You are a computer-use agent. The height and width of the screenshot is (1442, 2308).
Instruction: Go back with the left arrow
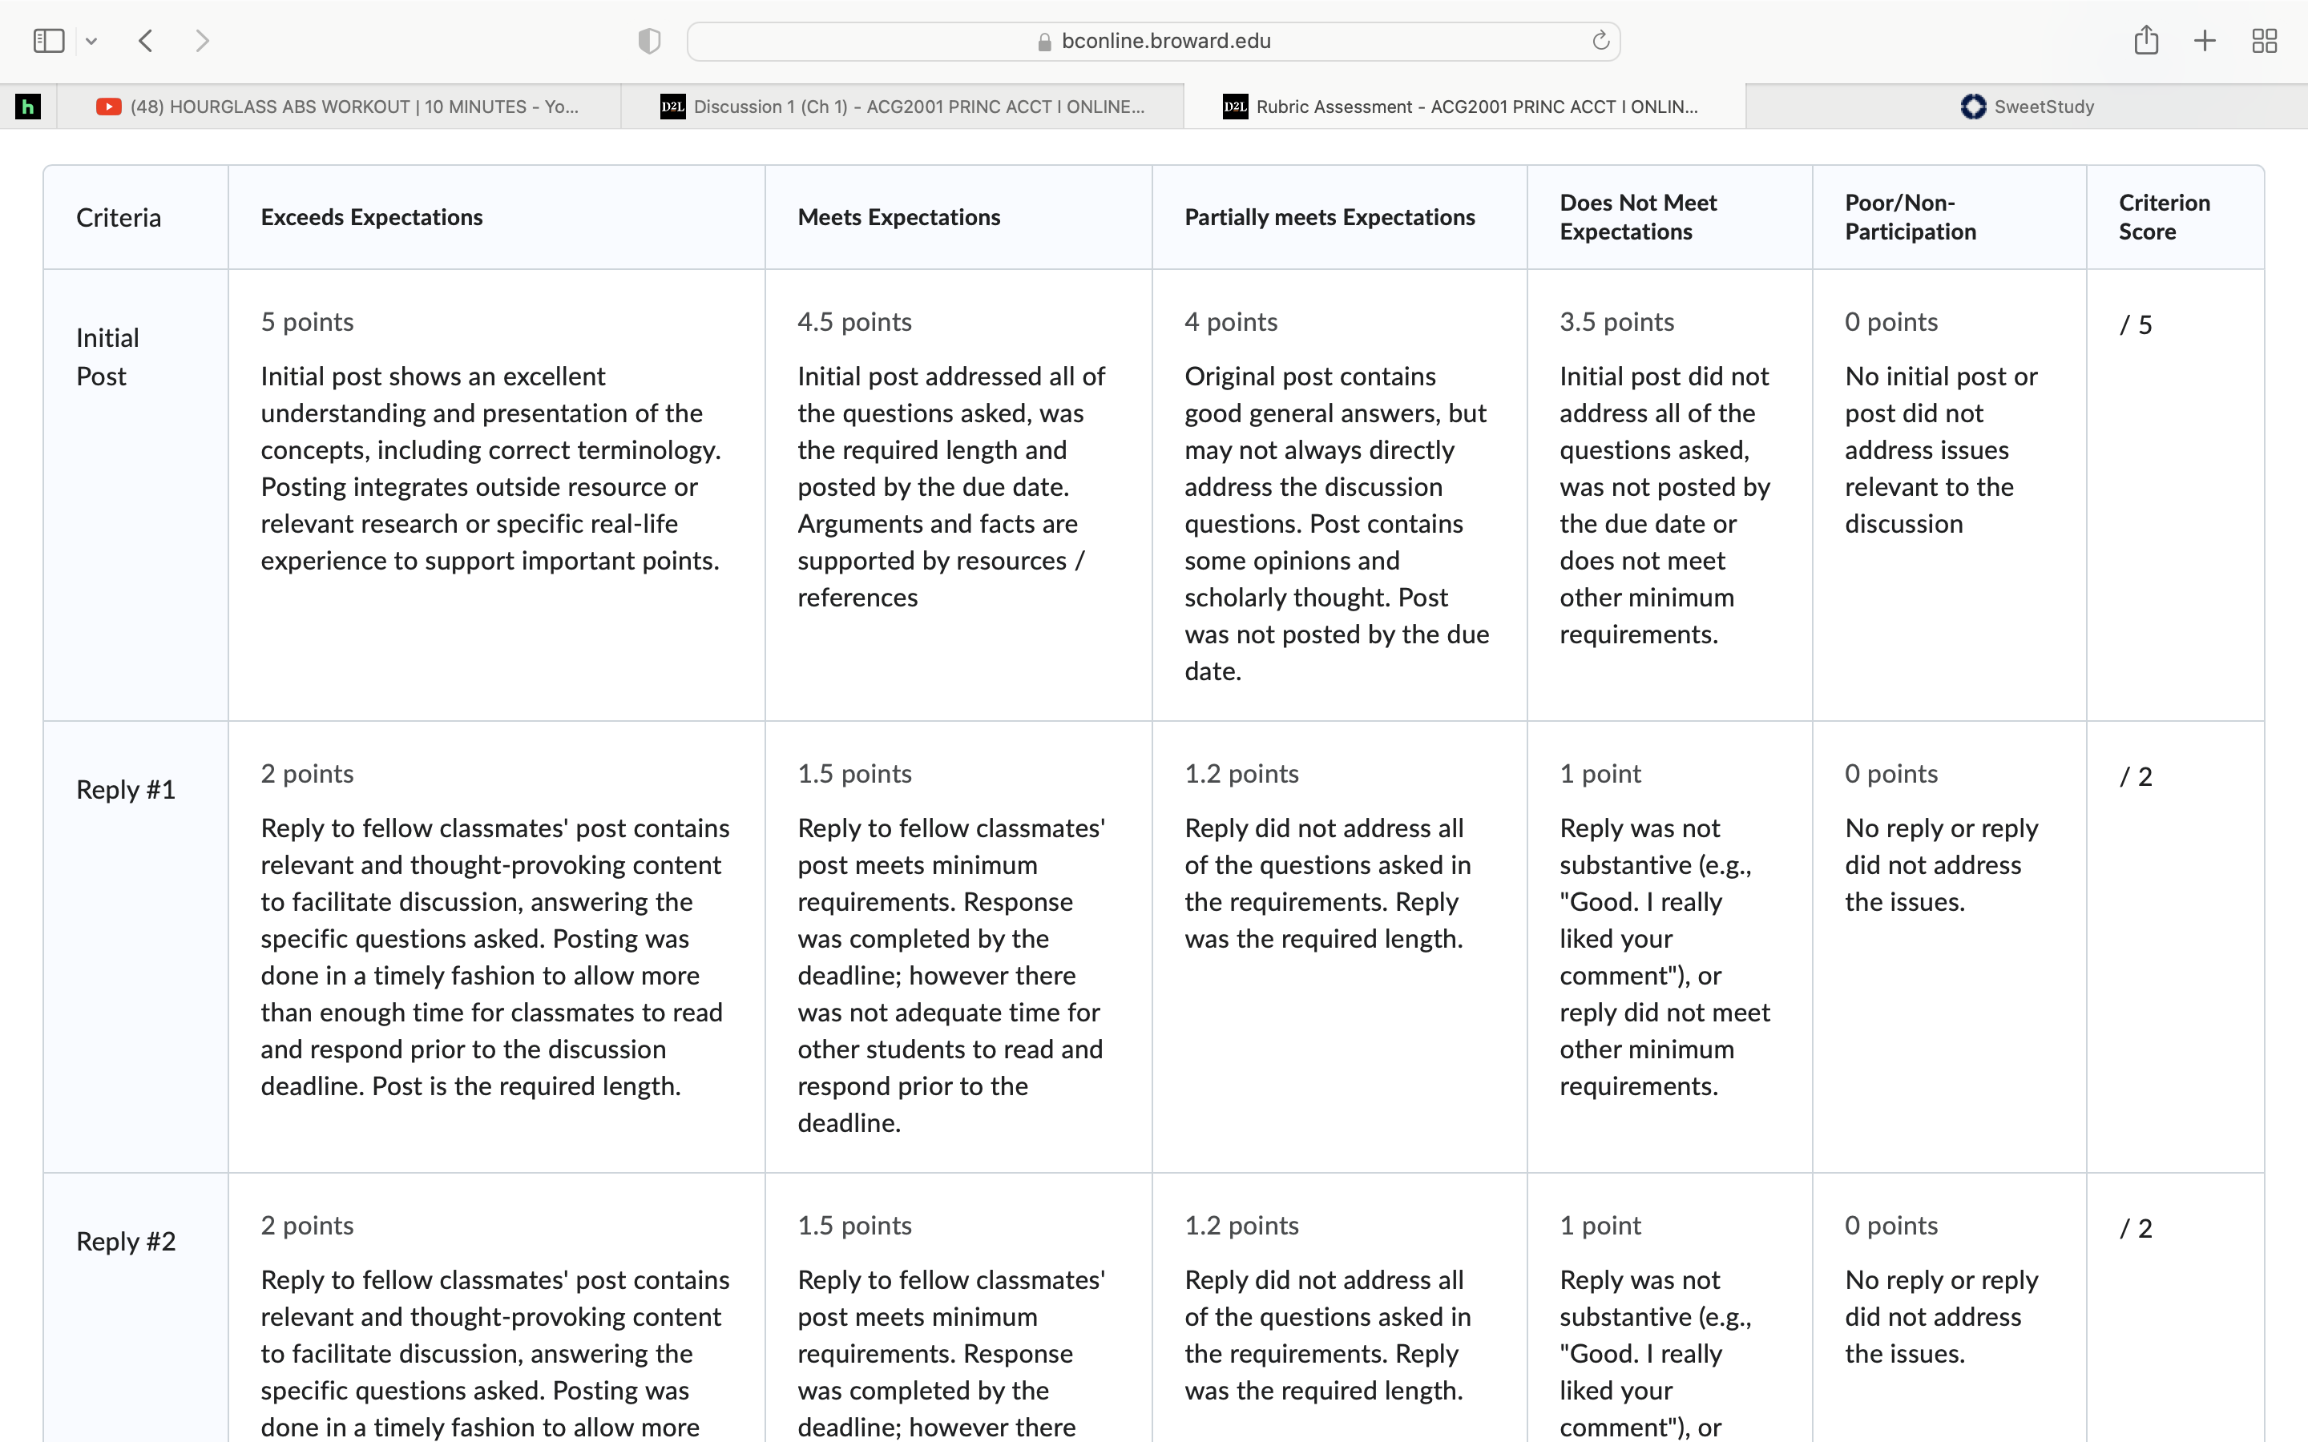tap(146, 41)
